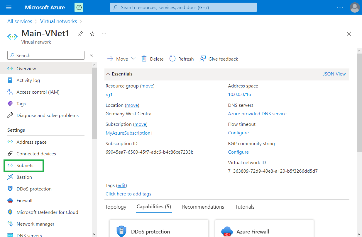Click the main pane scrollbar up arrow

pyautogui.click(x=359, y=51)
